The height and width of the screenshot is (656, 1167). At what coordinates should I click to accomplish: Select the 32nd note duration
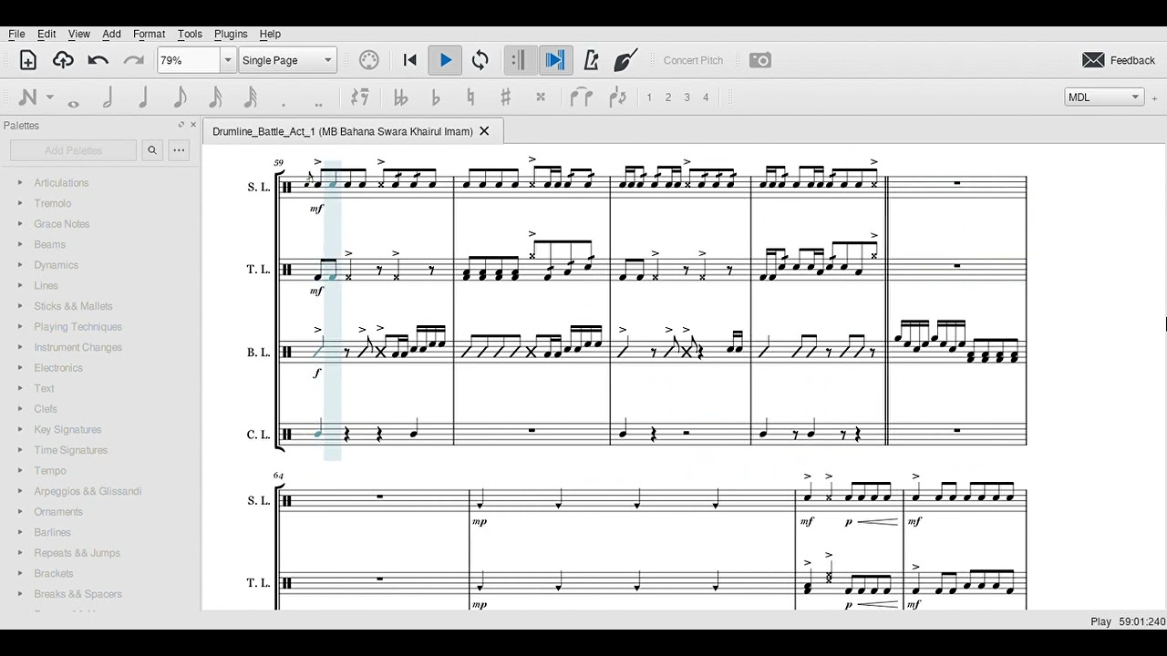click(251, 97)
